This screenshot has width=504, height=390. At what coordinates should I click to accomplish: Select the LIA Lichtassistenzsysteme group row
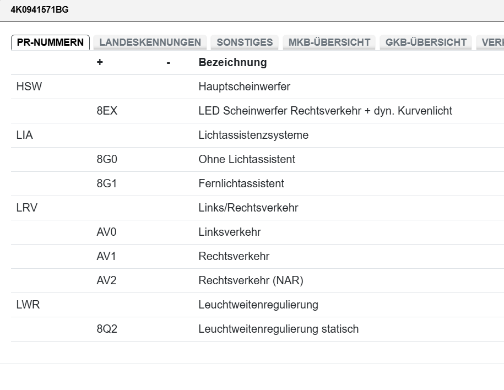coord(253,136)
